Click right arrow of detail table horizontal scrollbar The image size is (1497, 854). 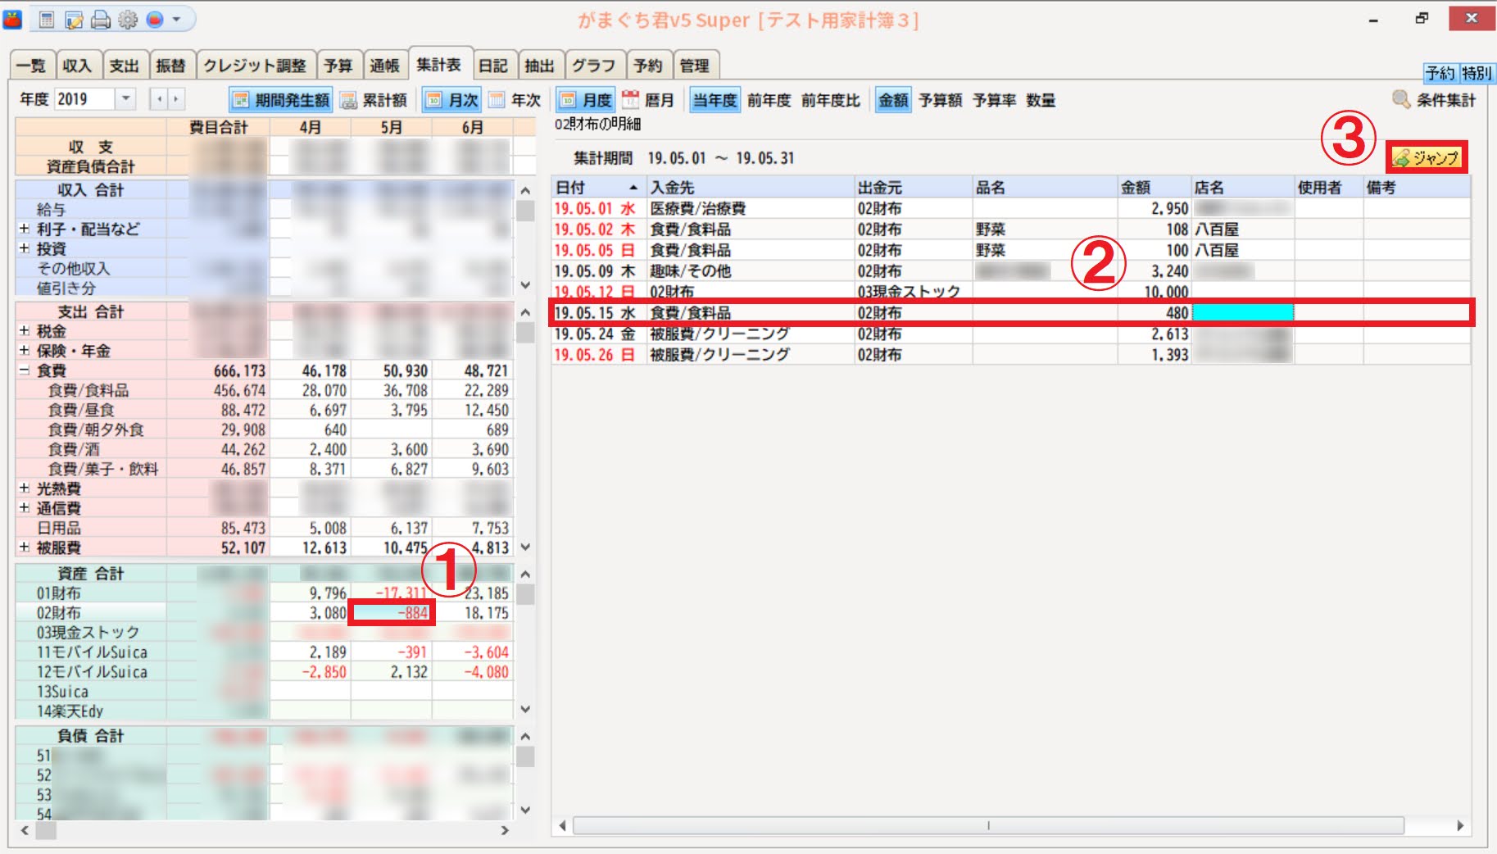tap(1460, 826)
